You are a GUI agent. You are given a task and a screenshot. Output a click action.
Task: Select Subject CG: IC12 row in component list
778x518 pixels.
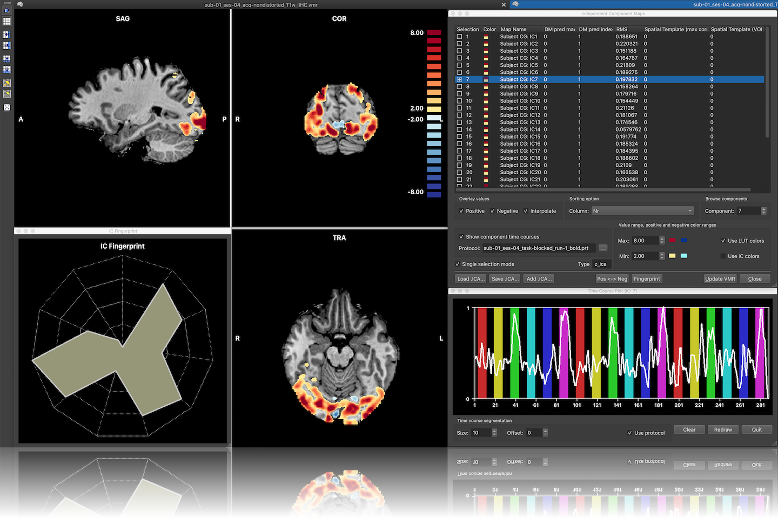[x=519, y=115]
